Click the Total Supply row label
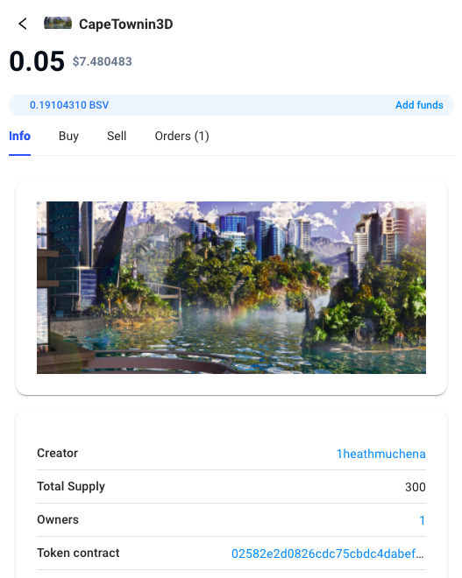 pos(71,487)
